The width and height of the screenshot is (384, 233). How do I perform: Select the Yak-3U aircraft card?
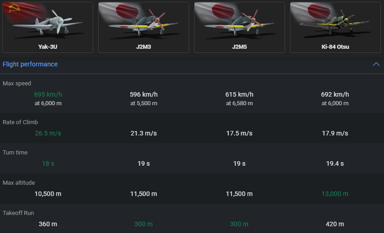coord(48,28)
